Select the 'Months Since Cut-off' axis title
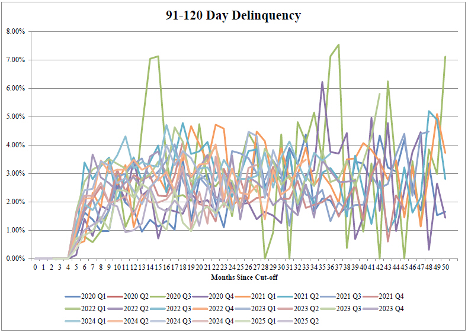 click(x=240, y=277)
